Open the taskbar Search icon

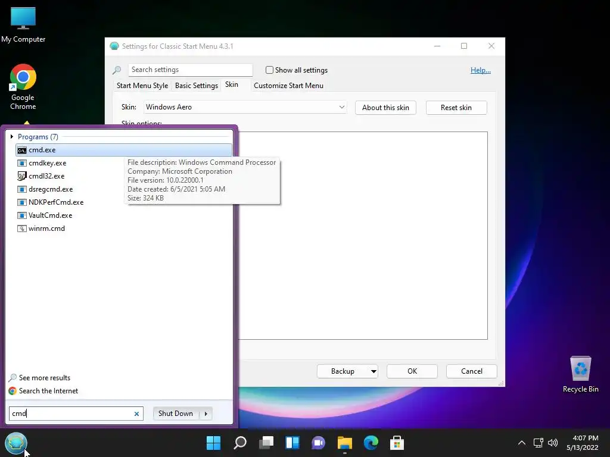coord(239,443)
